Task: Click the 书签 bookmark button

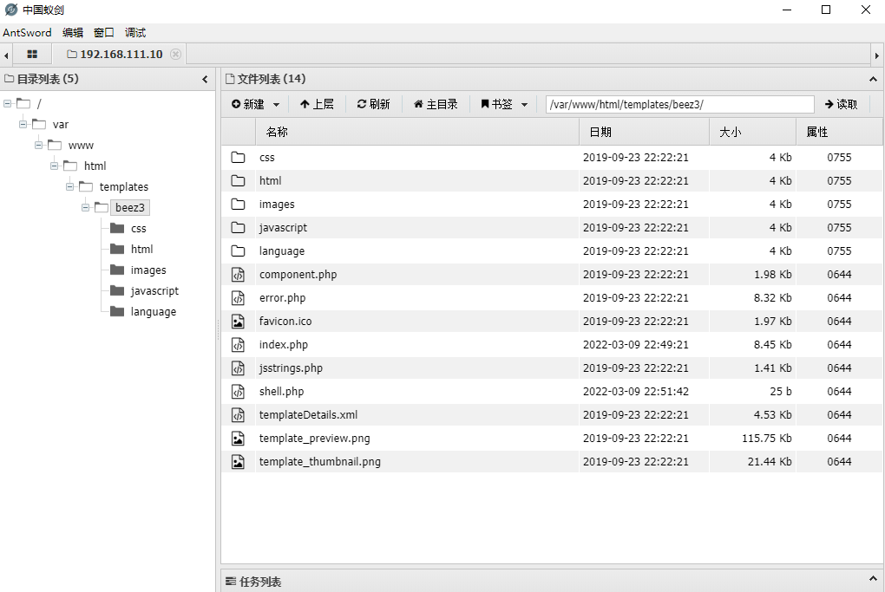Action: pyautogui.click(x=496, y=104)
